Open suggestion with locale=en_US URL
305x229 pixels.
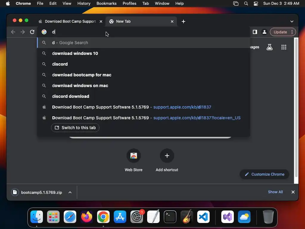click(144, 118)
